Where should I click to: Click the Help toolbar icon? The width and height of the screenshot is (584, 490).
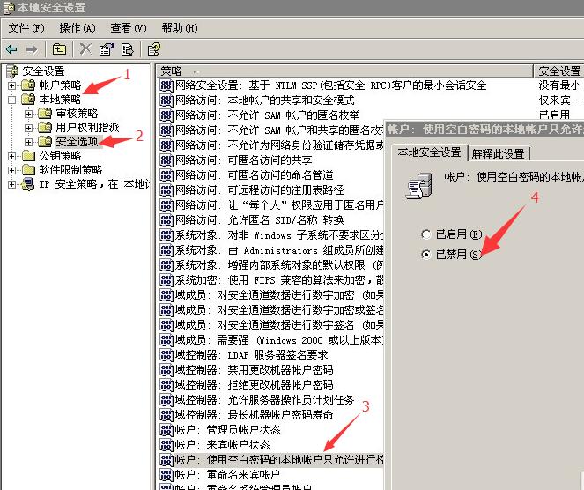(x=154, y=48)
